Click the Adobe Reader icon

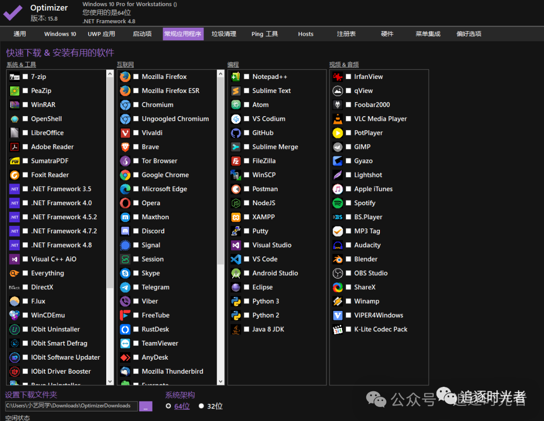(15, 147)
